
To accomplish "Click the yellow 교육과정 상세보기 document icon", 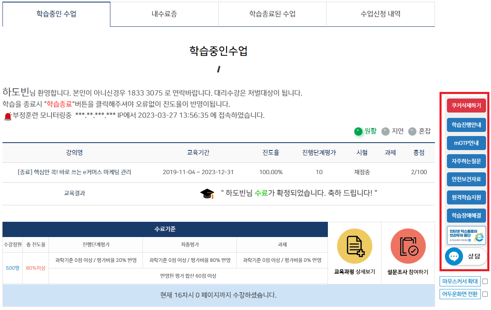I will pos(355,246).
